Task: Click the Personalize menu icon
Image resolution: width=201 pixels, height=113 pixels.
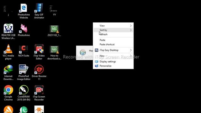Action: pyautogui.click(x=96, y=66)
